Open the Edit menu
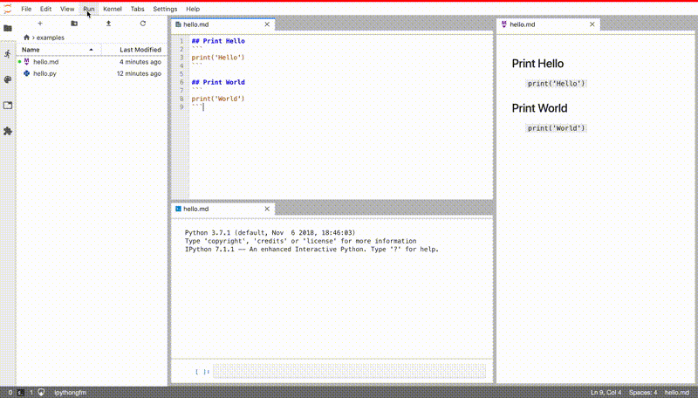The width and height of the screenshot is (698, 398). coord(45,9)
